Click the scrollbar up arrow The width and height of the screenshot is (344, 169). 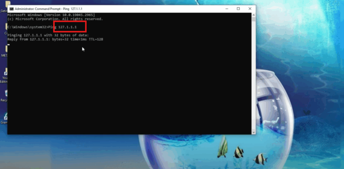[254, 14]
